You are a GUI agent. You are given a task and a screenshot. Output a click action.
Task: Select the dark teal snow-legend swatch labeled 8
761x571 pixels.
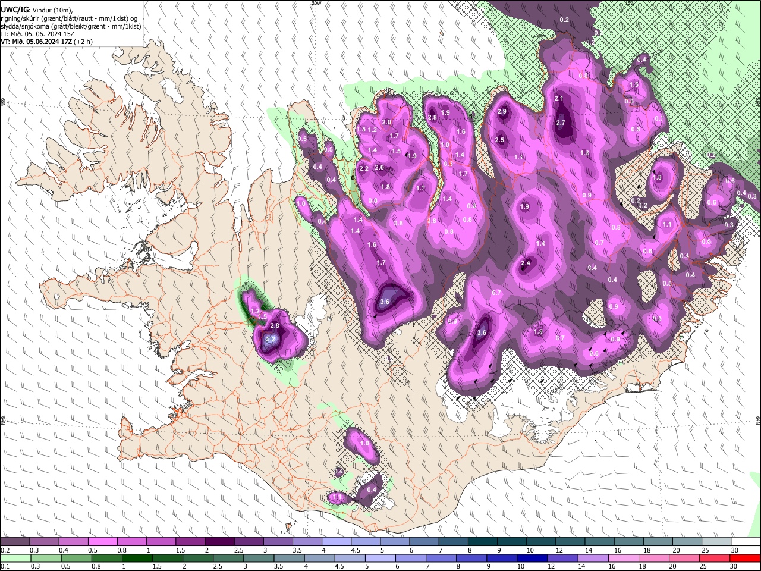[483, 542]
